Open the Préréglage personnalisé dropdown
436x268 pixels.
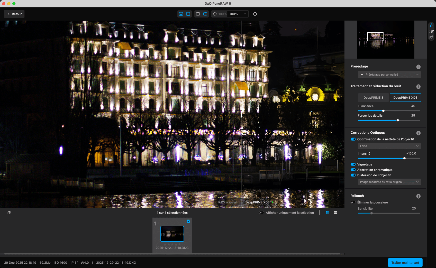tap(389, 75)
